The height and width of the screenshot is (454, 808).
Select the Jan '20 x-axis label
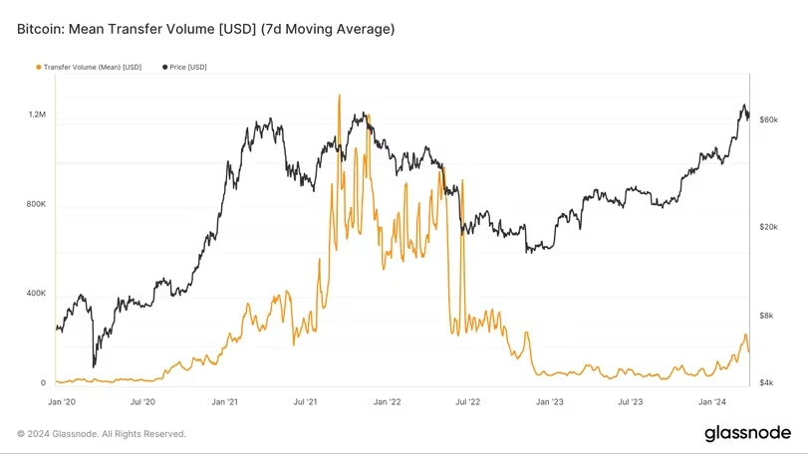pos(62,401)
